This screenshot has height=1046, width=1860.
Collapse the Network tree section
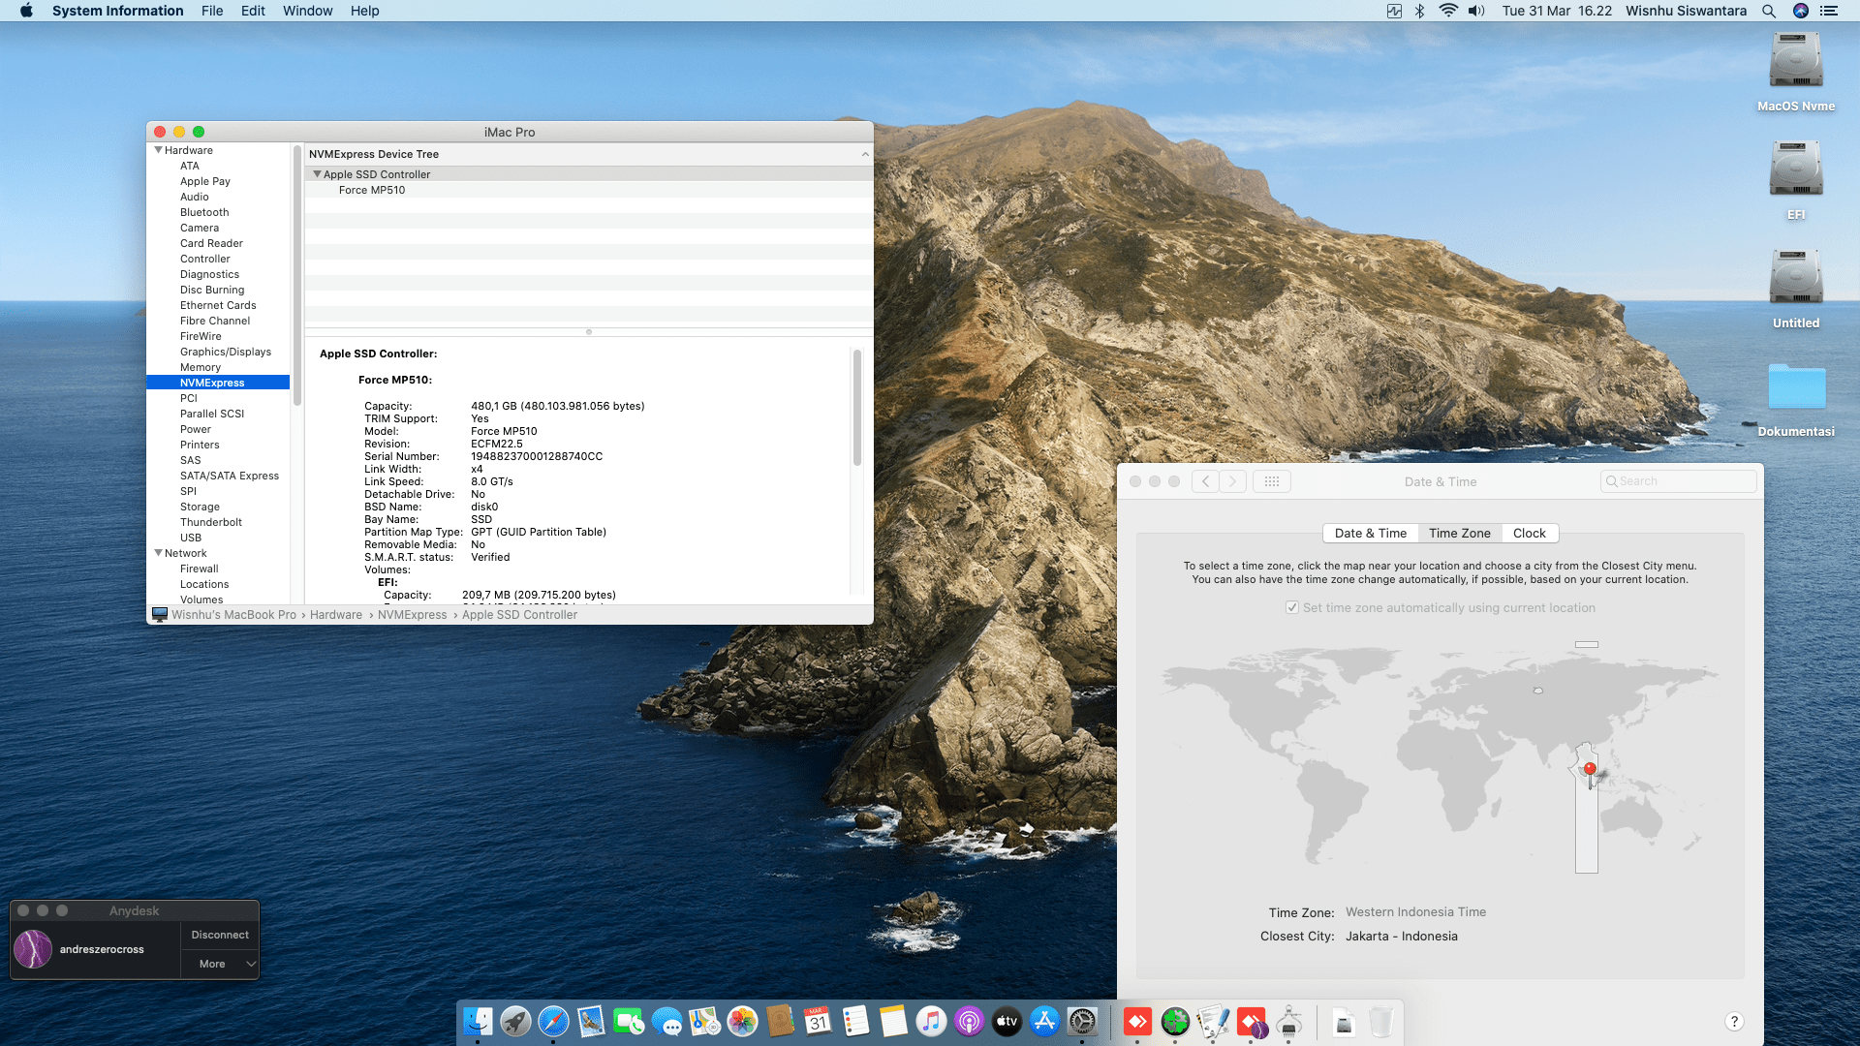(158, 553)
